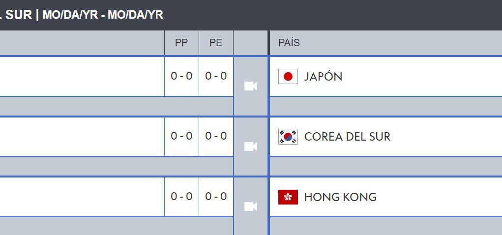Click the Japan flag icon

(288, 77)
